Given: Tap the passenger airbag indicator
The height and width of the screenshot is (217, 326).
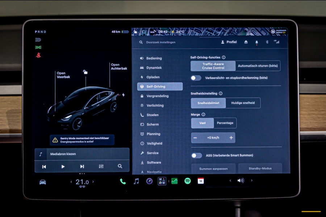Looking at the screenshot, I should 279,31.
